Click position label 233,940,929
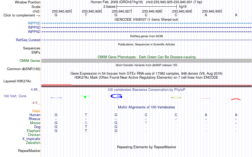 click(x=181, y=11)
